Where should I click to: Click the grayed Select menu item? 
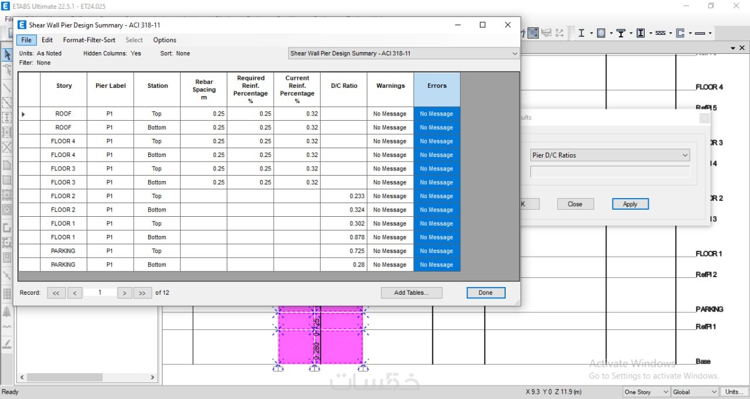(x=134, y=40)
